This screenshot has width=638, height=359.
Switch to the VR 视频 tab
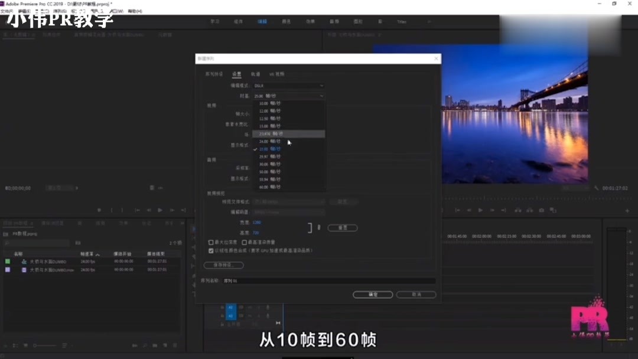coord(276,74)
